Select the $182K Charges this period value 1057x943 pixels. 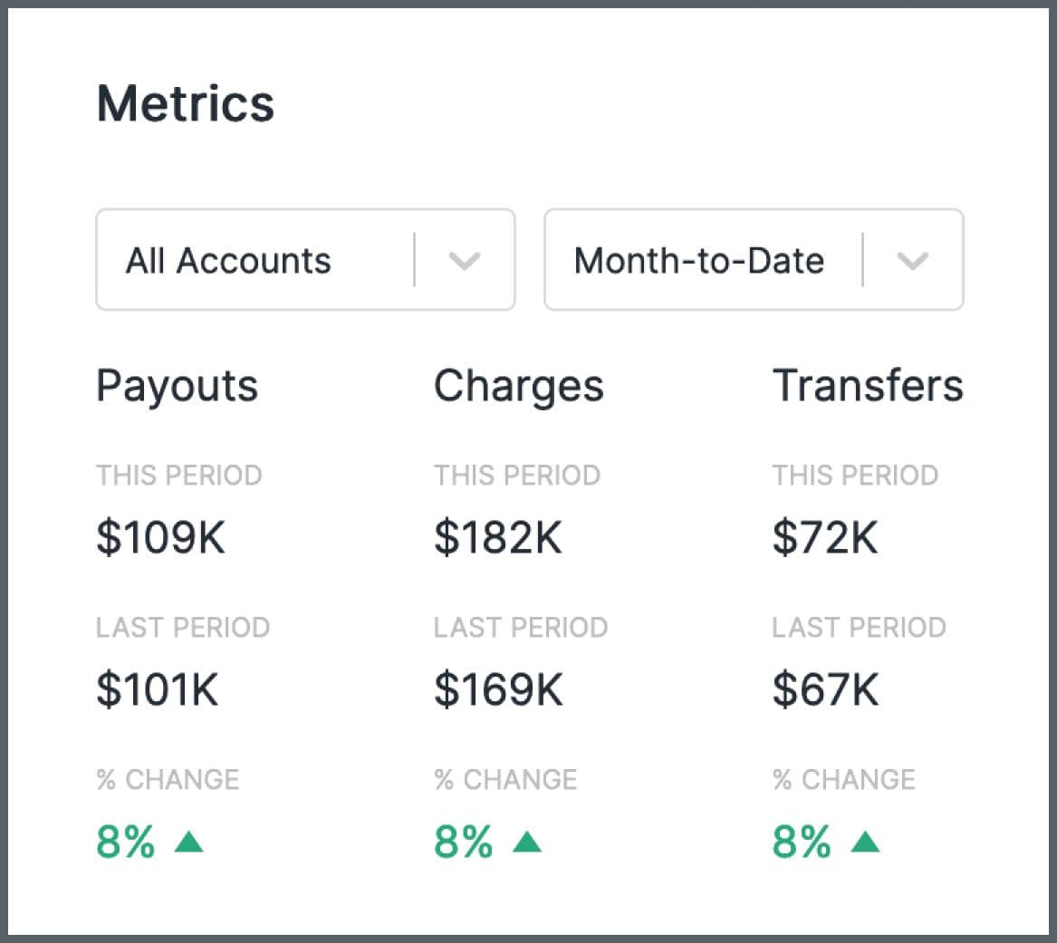pyautogui.click(x=499, y=537)
